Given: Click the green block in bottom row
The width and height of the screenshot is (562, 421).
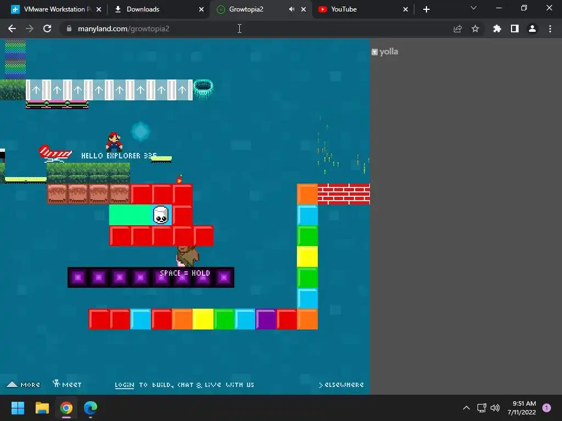Looking at the screenshot, I should 224,320.
